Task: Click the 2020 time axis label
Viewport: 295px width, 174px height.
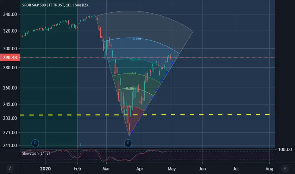Action: 45,169
